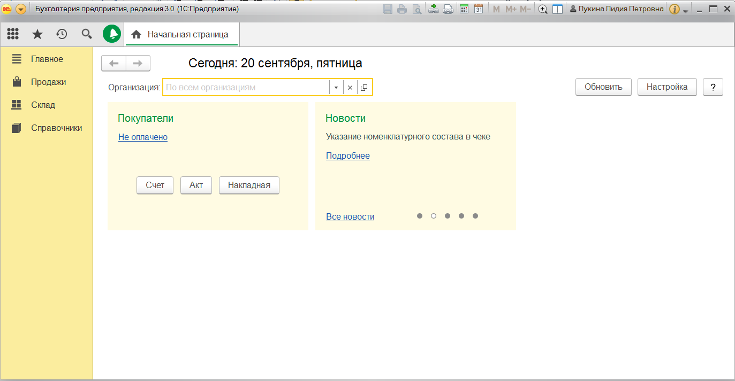Click the Организация input field
The width and height of the screenshot is (735, 381).
[246, 88]
